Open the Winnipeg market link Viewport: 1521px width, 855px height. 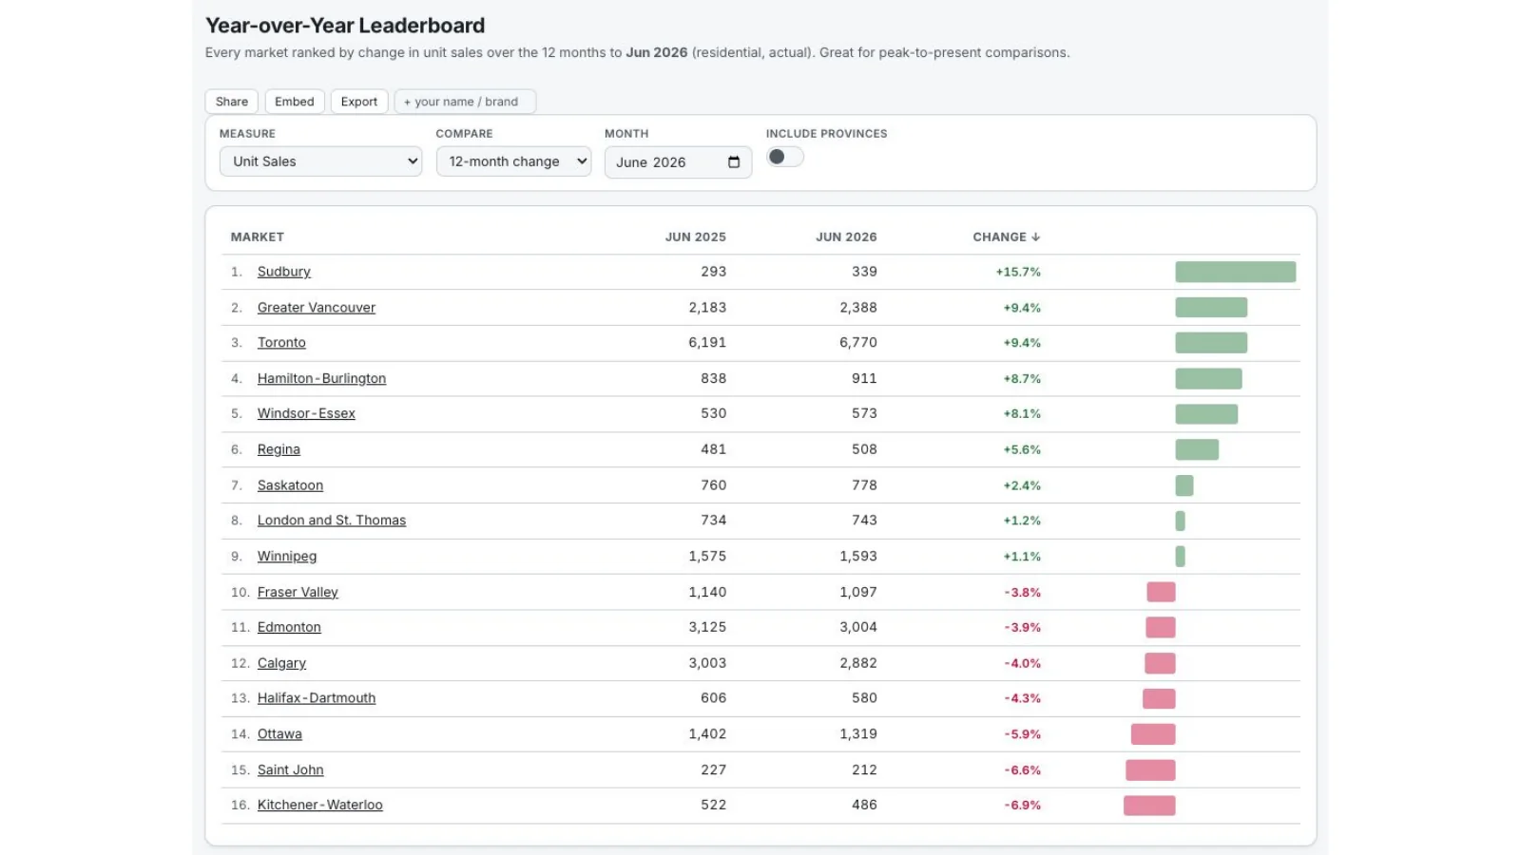[x=287, y=557]
